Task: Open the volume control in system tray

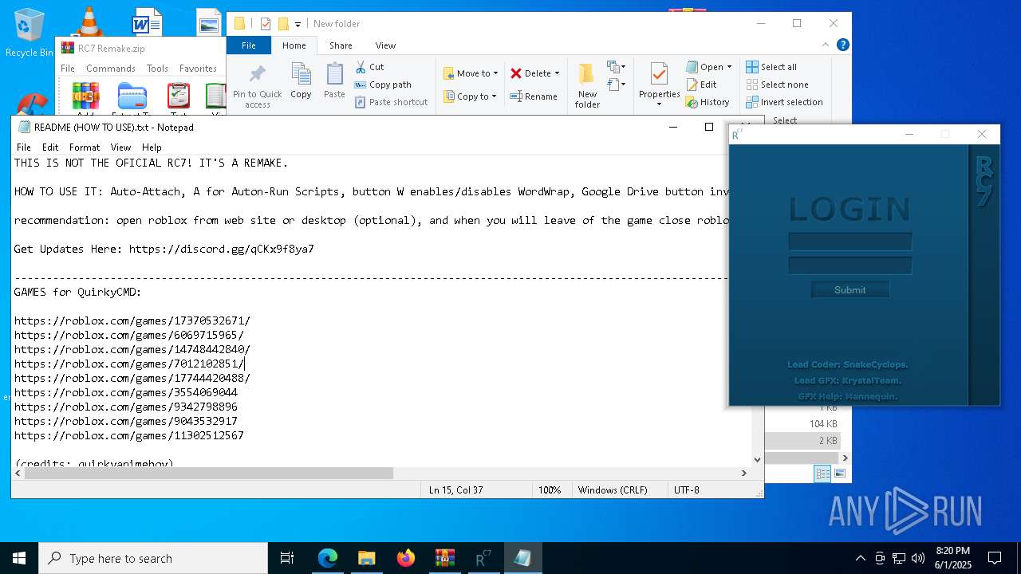Action: tap(918, 558)
